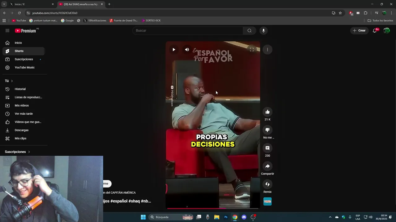Viewport: 396px width, 222px height.
Task: Open Descargas in the sidebar
Action: [x=24, y=130]
